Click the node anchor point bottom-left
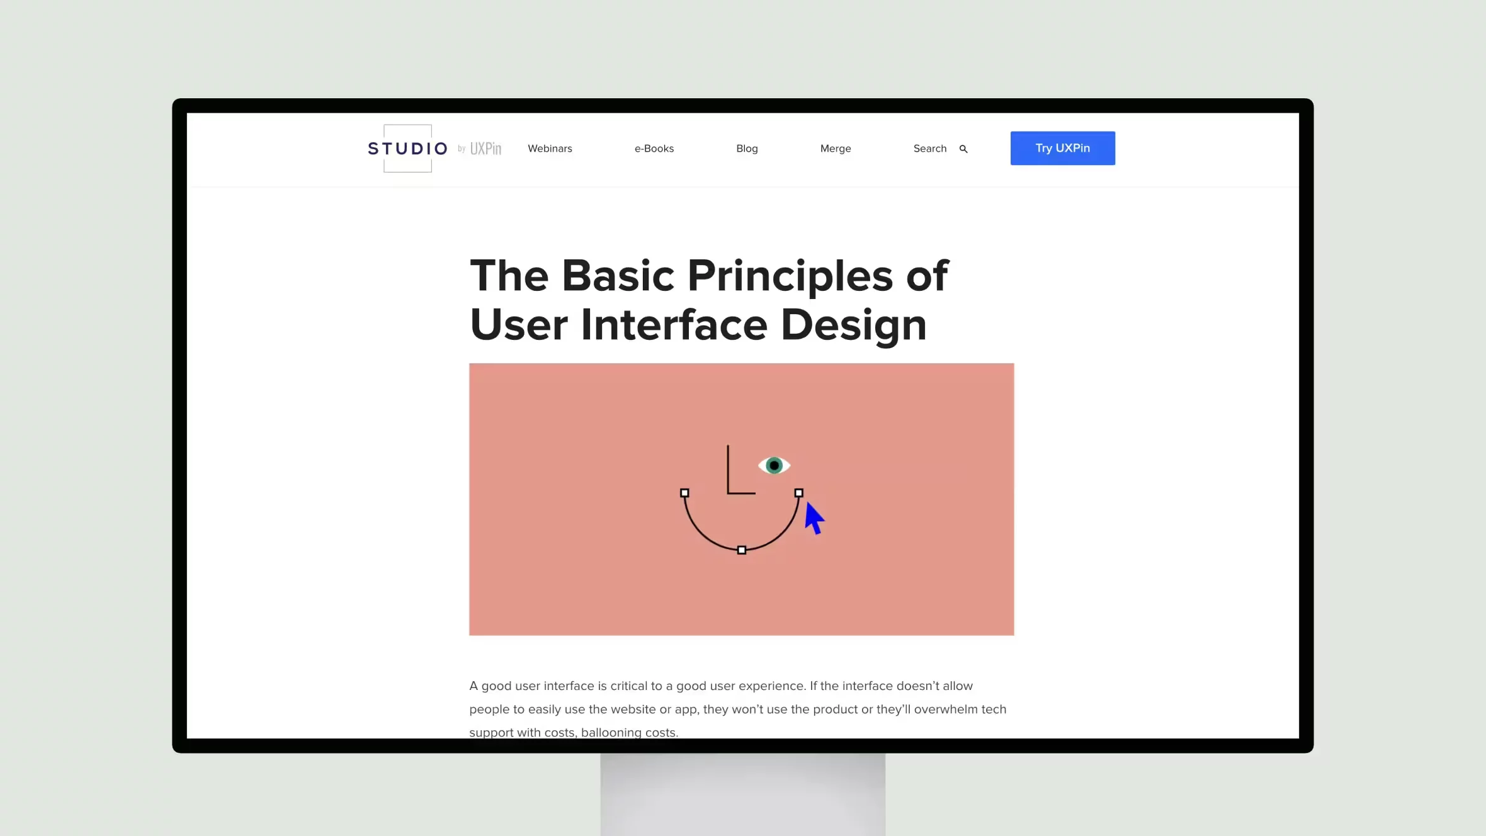The image size is (1486, 836). point(685,494)
